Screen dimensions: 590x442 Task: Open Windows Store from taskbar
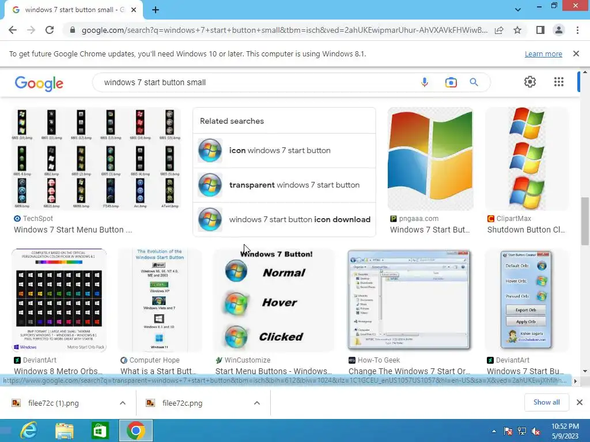100,430
